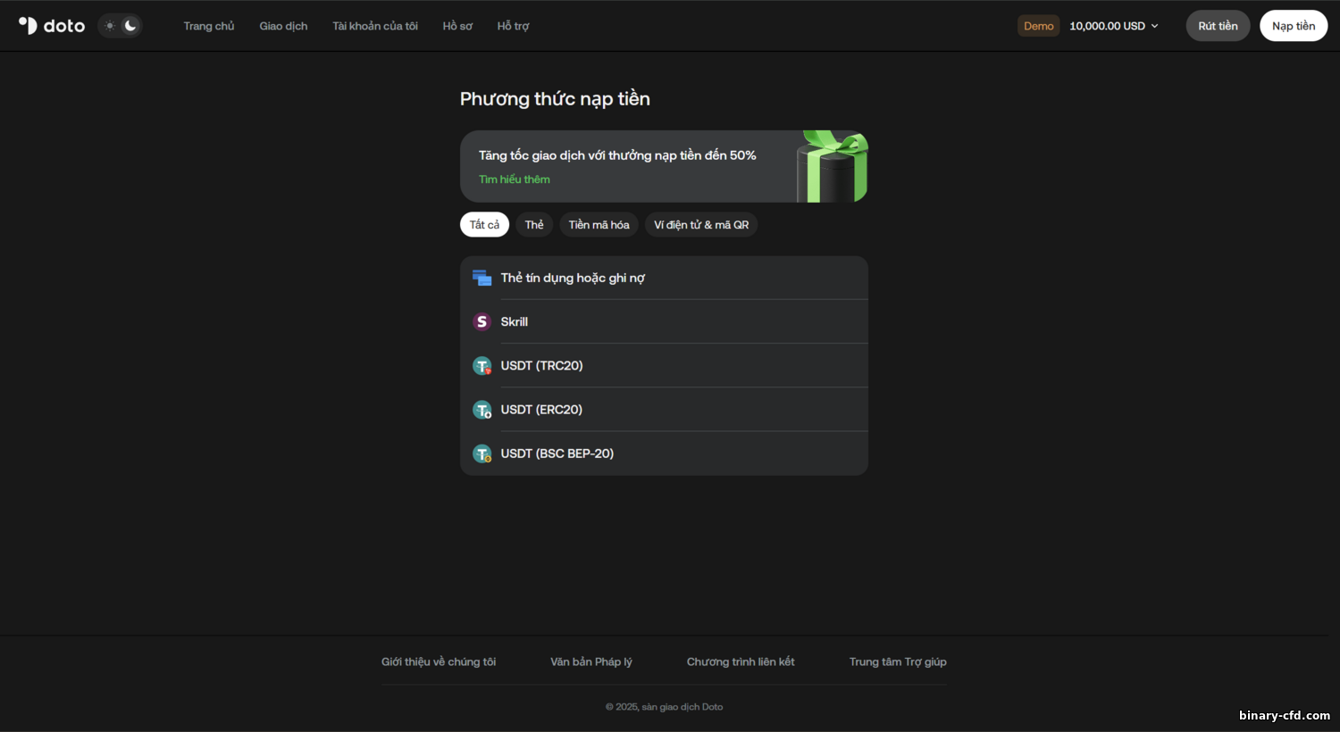Screen dimensions: 1340x732
Task: Switch to light theme sun icon
Action: (x=110, y=26)
